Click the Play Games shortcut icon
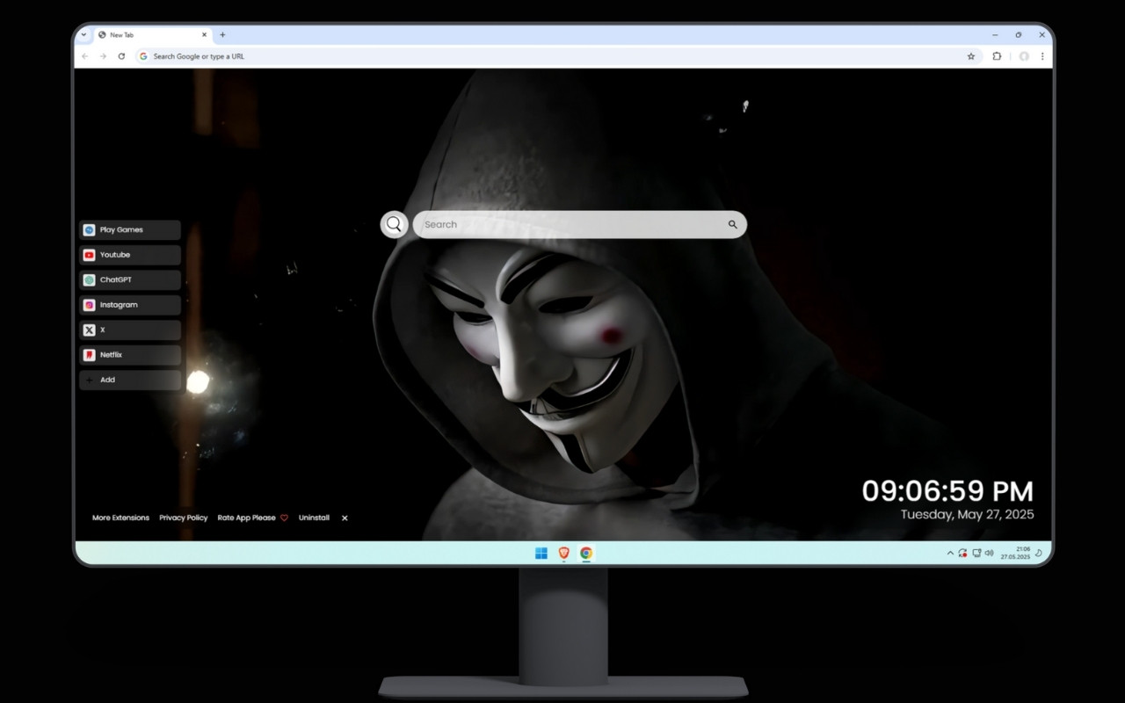 coord(89,229)
